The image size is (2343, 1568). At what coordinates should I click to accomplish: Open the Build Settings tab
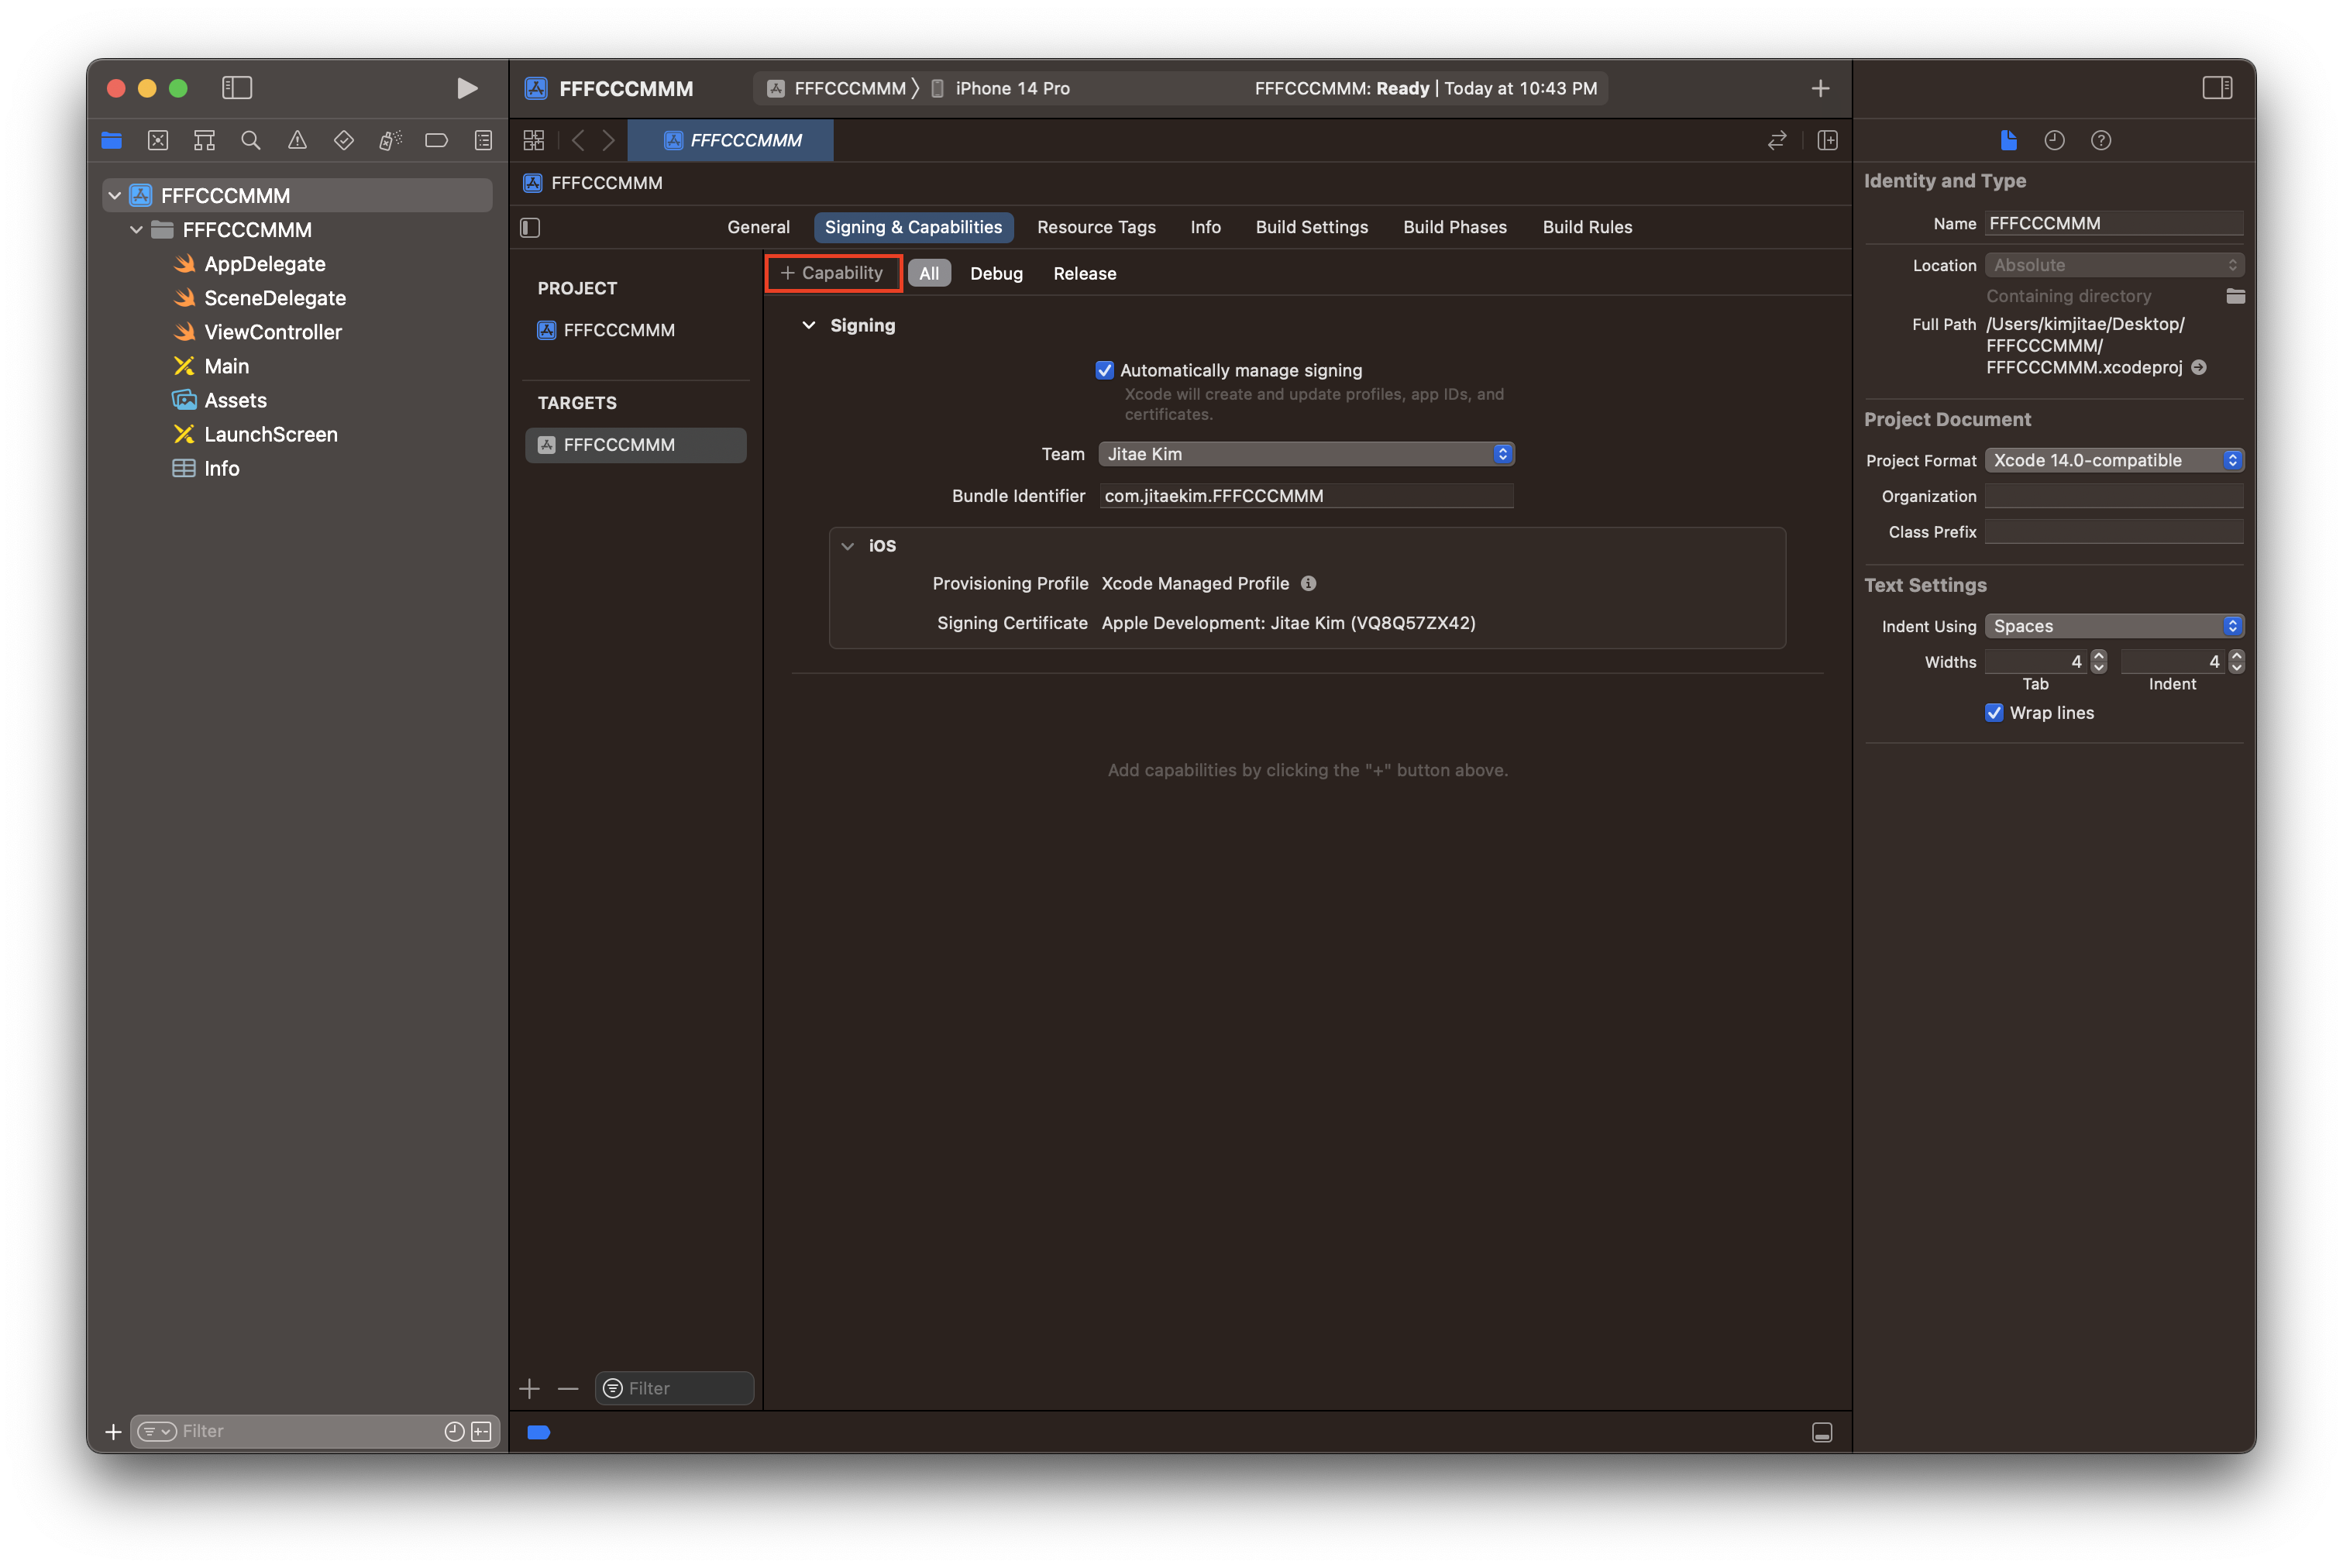1311,227
